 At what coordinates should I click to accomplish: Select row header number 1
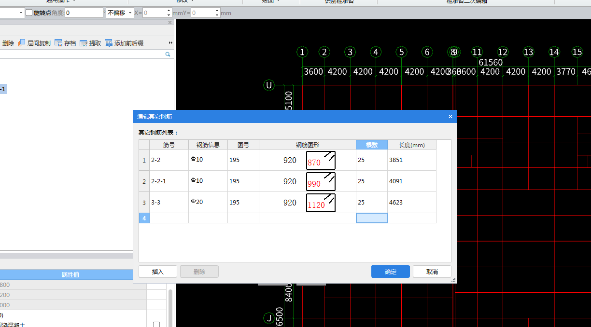coord(144,160)
